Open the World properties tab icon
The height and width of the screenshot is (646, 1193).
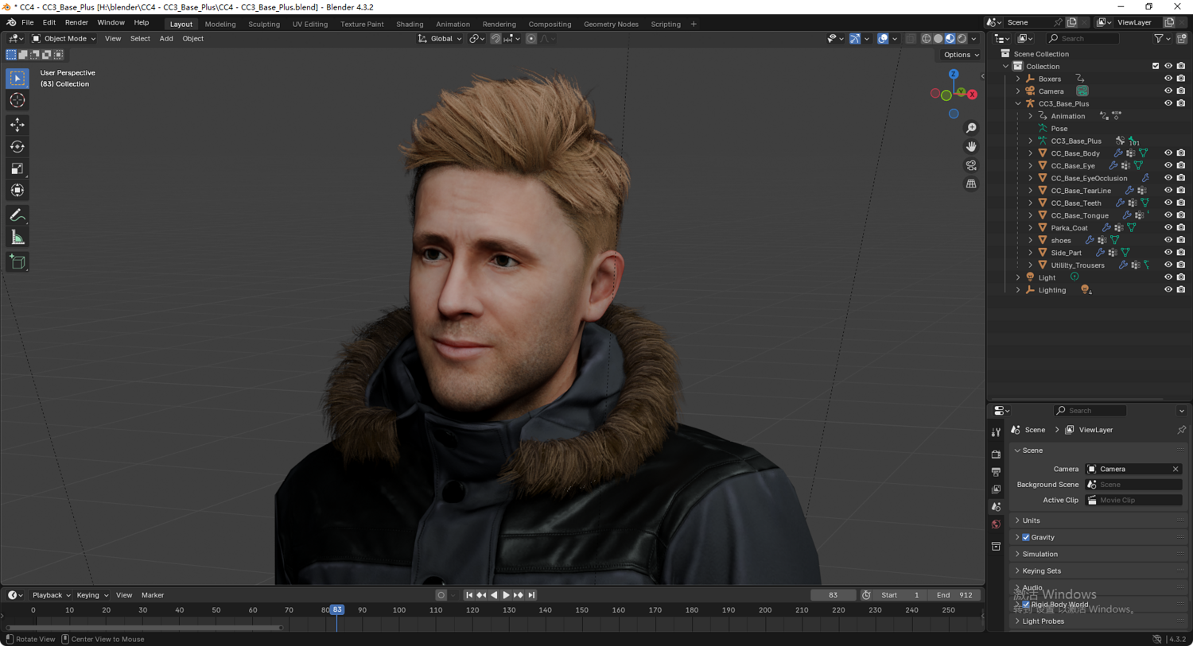[996, 524]
